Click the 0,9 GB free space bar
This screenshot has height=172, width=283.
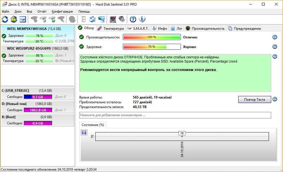tap(38, 123)
